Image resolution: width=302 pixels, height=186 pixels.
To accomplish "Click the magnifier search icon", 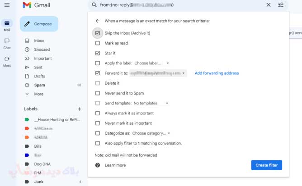I will (x=94, y=5).
